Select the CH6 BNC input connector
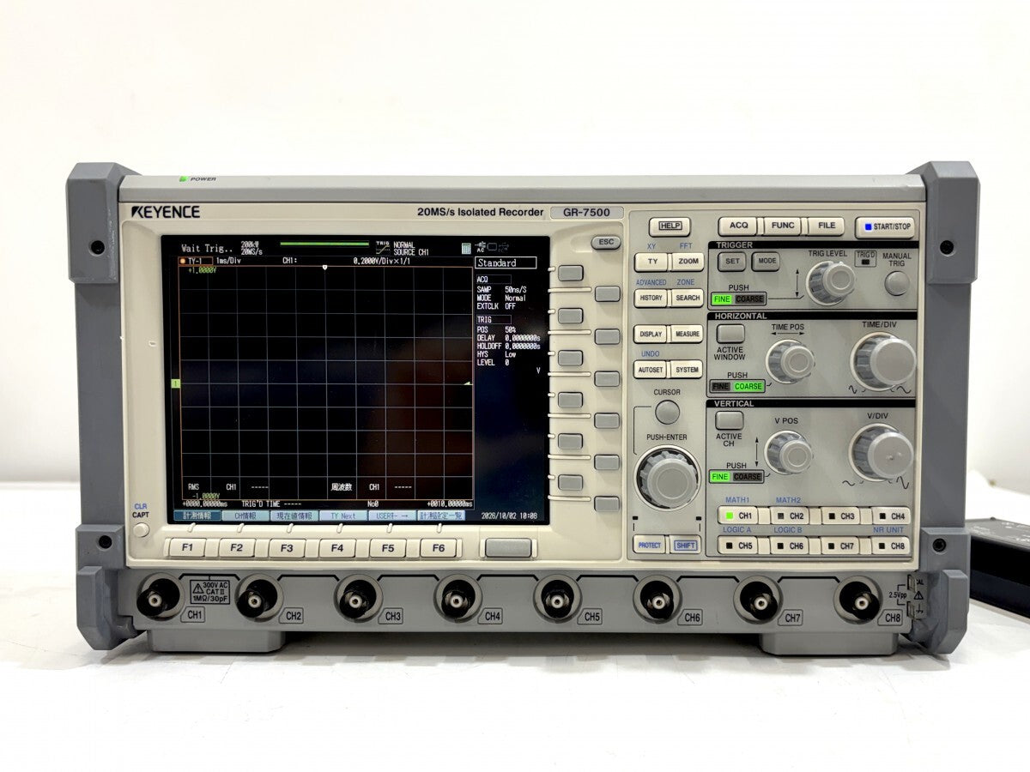Viewport: 1030px width, 772px height. coord(657,600)
